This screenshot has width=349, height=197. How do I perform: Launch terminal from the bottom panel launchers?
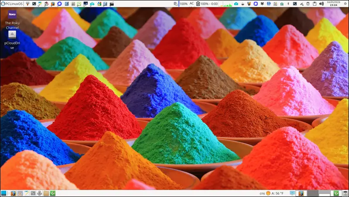(x=33, y=193)
